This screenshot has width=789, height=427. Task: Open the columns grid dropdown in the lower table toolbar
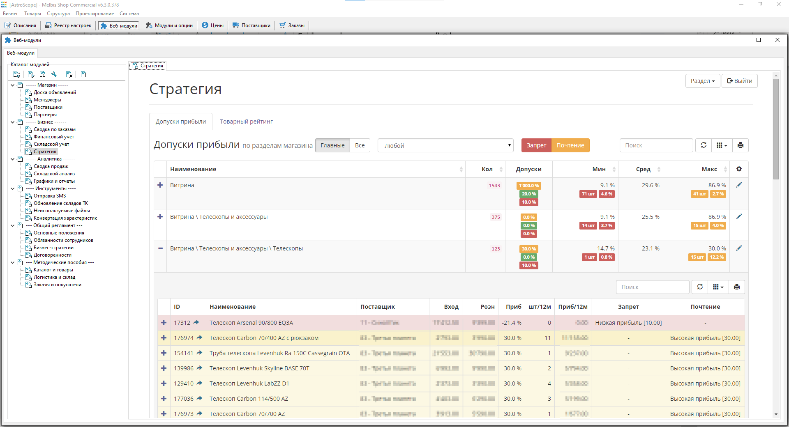[x=718, y=287]
